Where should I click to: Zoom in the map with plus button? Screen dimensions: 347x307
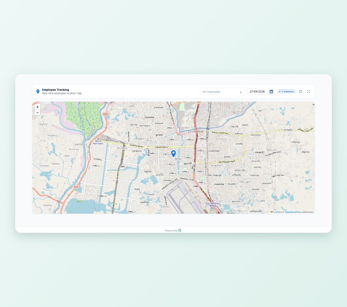pyautogui.click(x=37, y=107)
